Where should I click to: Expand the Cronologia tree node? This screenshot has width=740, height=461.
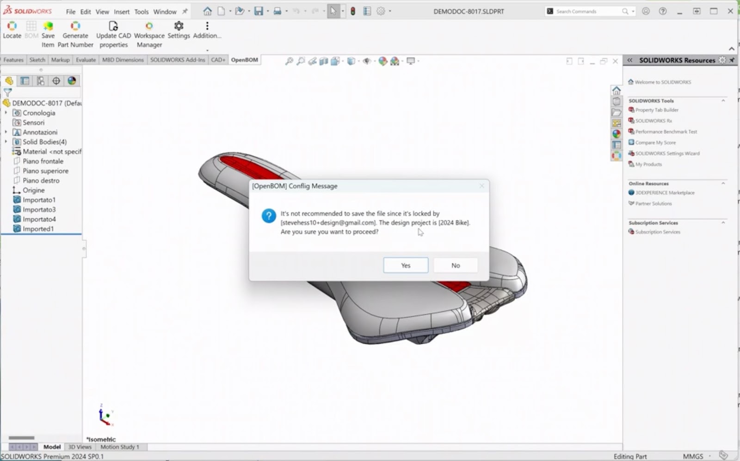pos(6,113)
